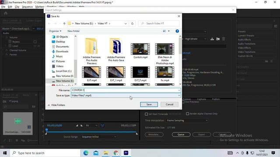Viewport: 280px width, 157px height.
Task: Click the Save Preset icon in Export Settings
Action: point(212,39)
